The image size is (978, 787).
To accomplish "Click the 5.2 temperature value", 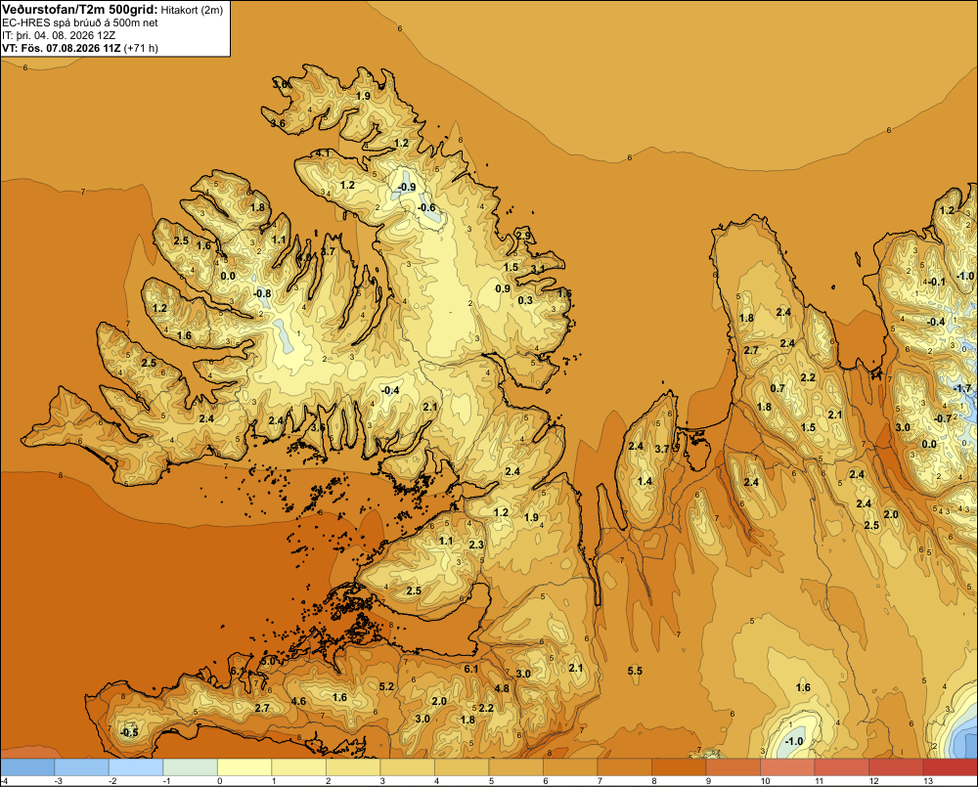I will 386,687.
